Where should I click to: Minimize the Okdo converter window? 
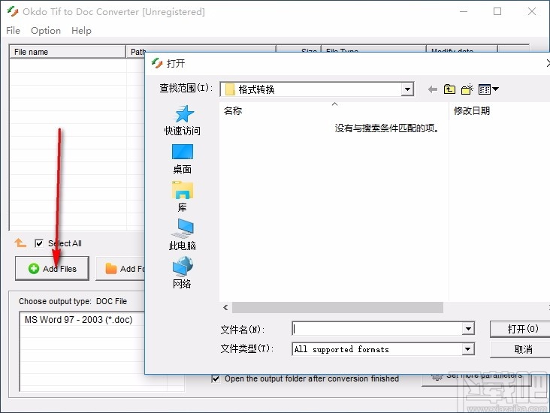(x=464, y=11)
